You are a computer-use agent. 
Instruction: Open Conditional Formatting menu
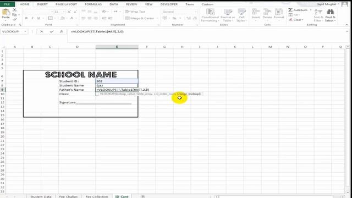tap(210, 15)
